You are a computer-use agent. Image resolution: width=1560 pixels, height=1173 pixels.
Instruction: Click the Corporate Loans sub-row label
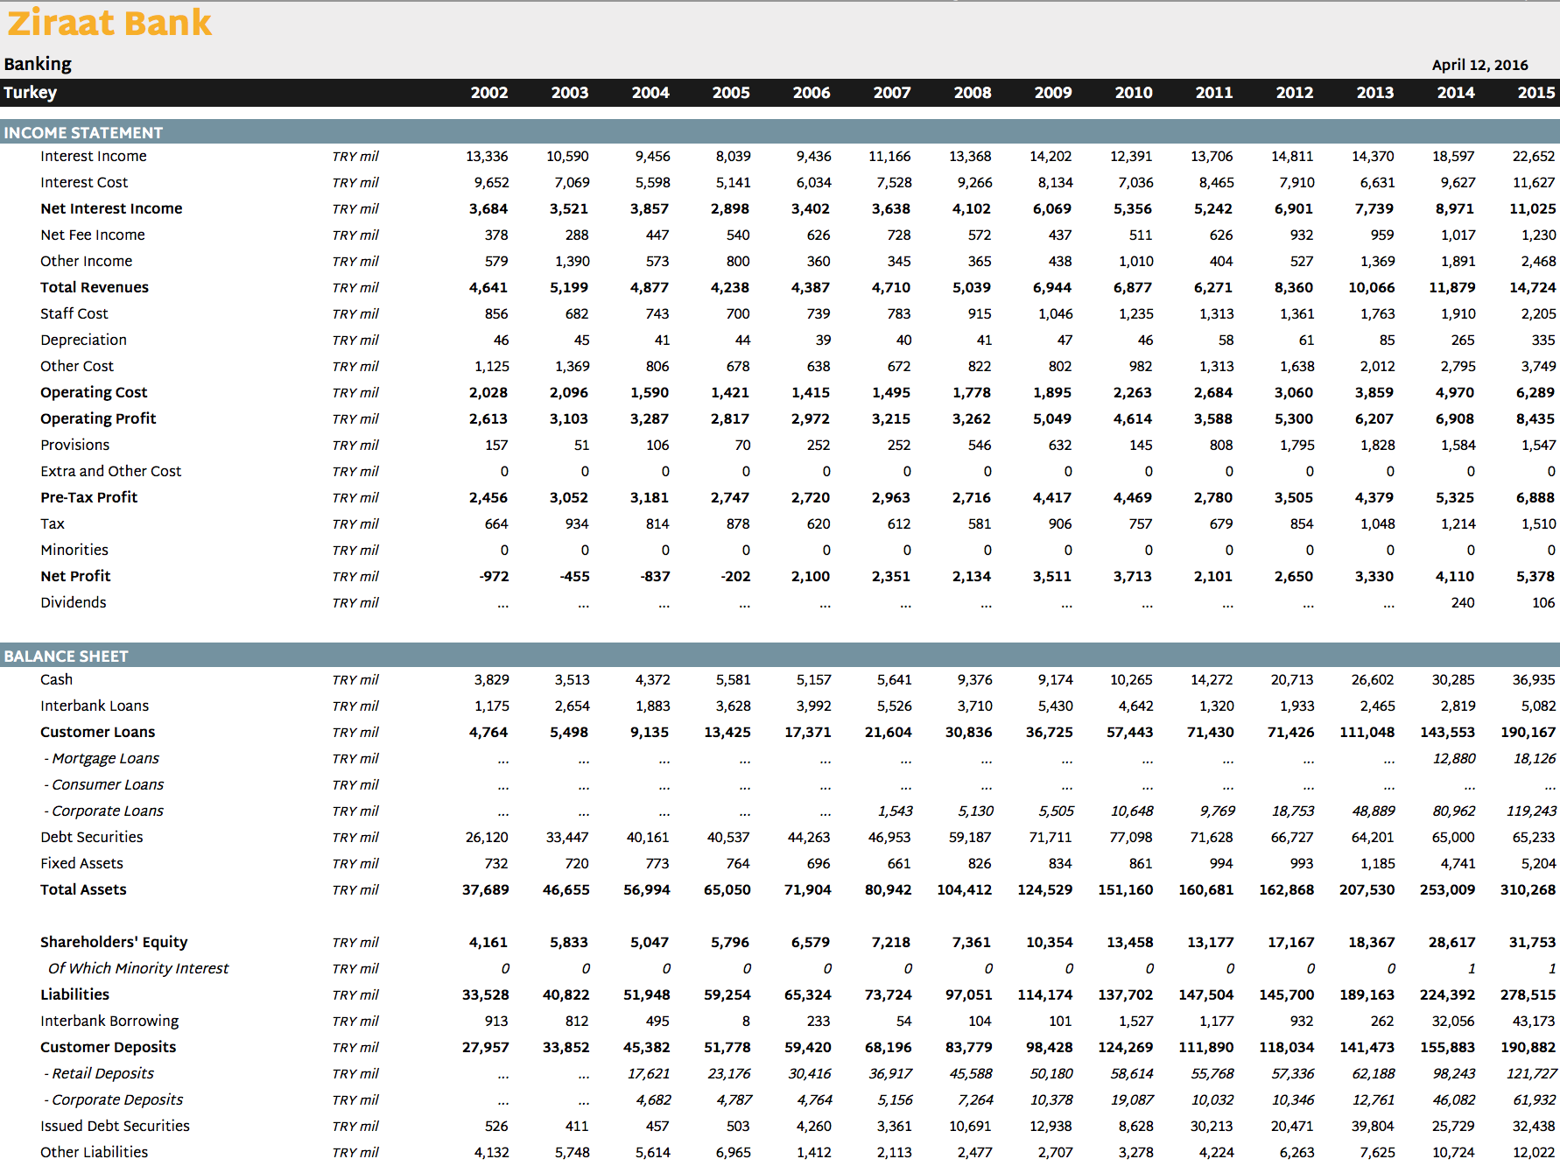pyautogui.click(x=104, y=811)
